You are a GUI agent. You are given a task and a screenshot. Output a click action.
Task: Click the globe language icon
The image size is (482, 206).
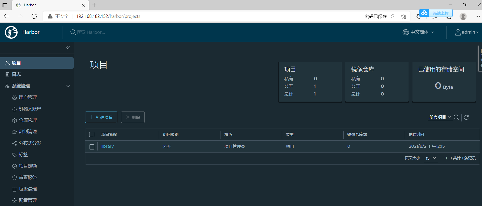point(406,32)
